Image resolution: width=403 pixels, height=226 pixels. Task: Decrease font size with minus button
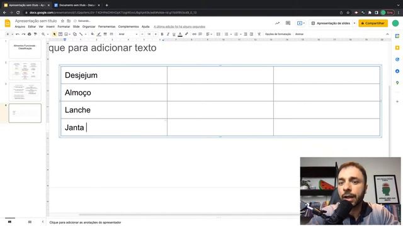(x=142, y=34)
